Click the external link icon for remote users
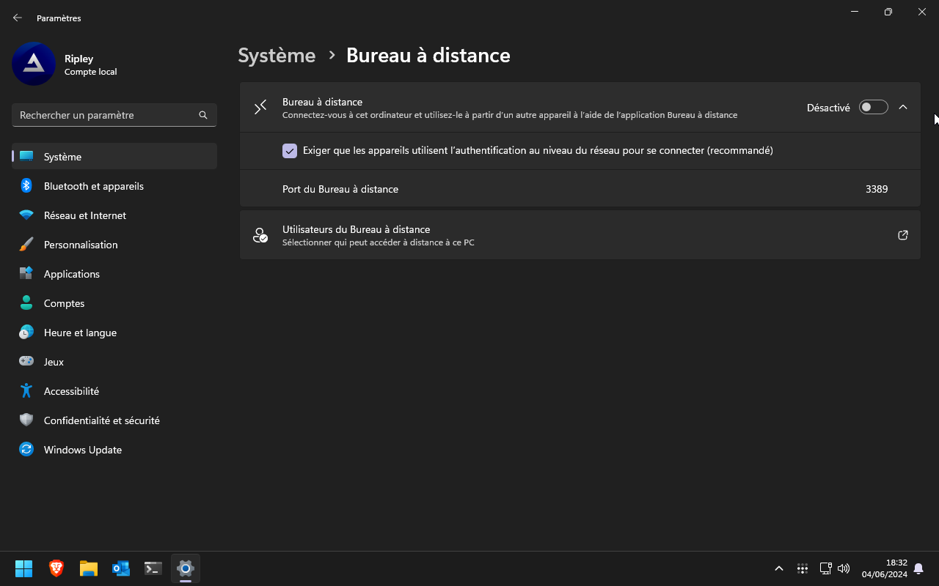 [x=903, y=235]
